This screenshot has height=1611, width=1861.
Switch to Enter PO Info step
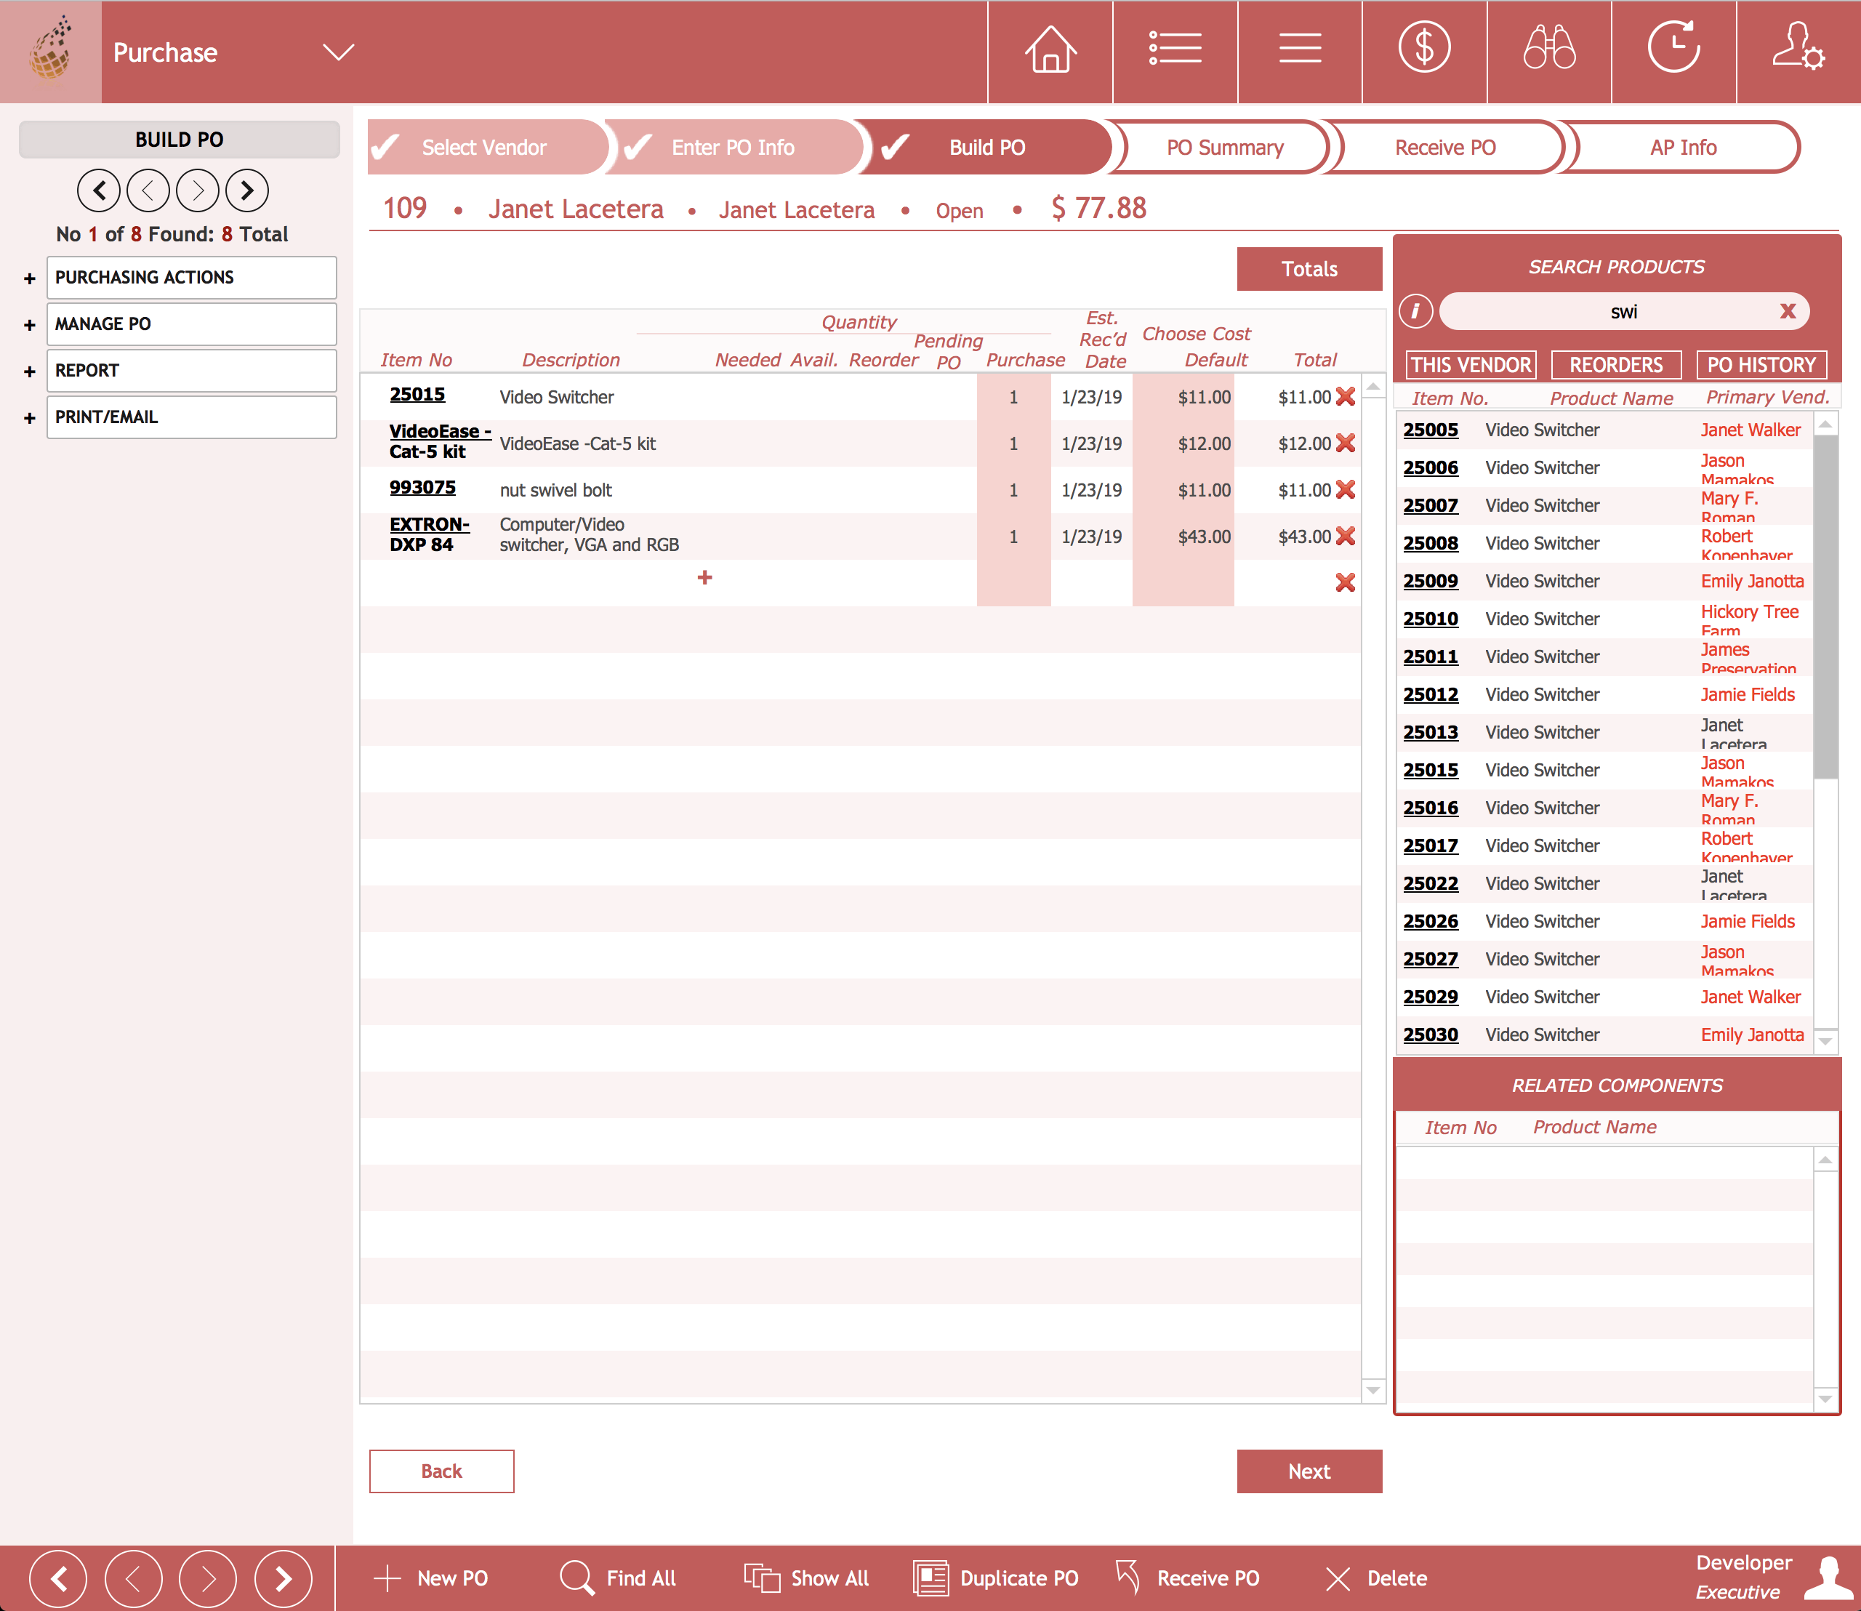[x=733, y=148]
